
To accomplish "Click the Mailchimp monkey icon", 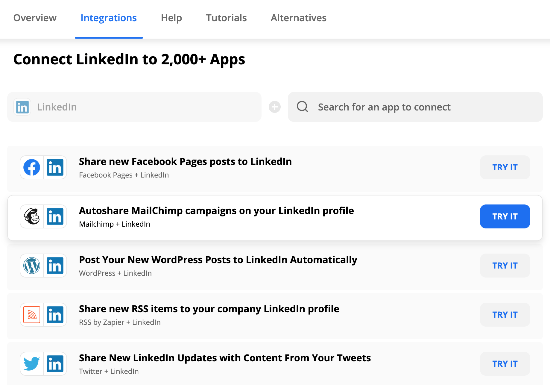I will coord(32,216).
